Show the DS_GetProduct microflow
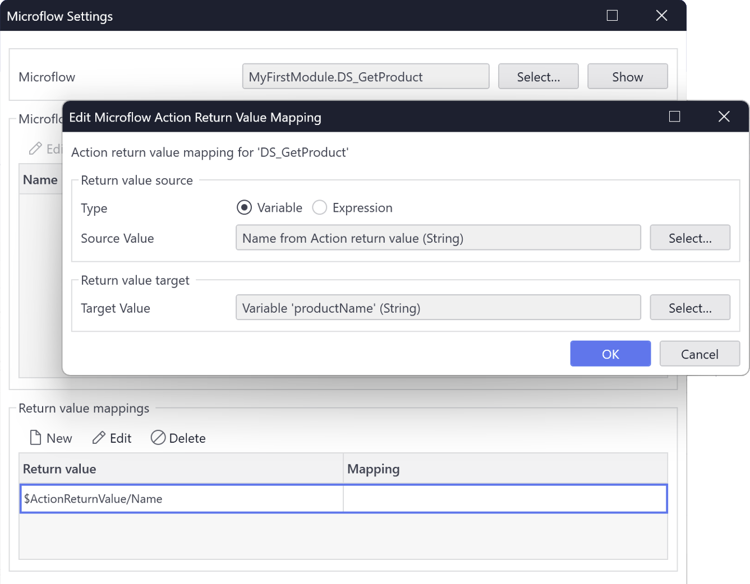The height and width of the screenshot is (584, 750). point(627,76)
